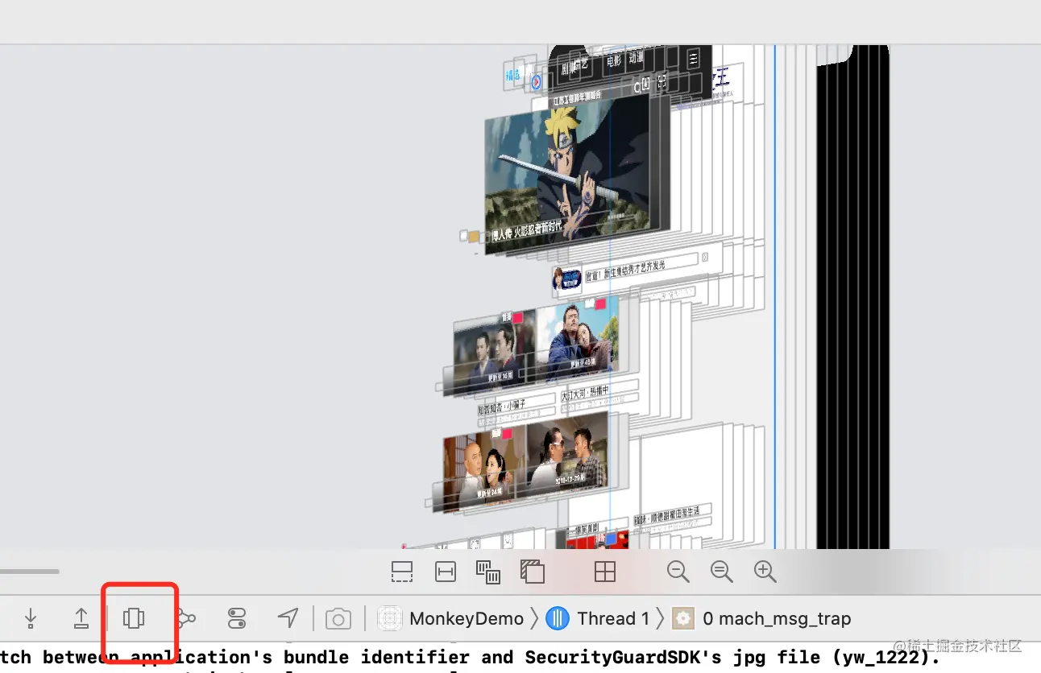The height and width of the screenshot is (673, 1041).
Task: Click the Step Out debug button
Action: (x=81, y=618)
